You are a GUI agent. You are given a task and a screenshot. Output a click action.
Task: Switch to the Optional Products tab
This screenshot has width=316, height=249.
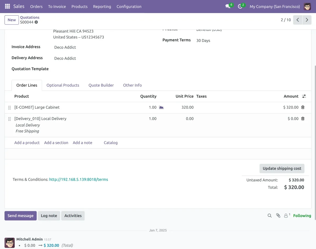[x=63, y=85]
